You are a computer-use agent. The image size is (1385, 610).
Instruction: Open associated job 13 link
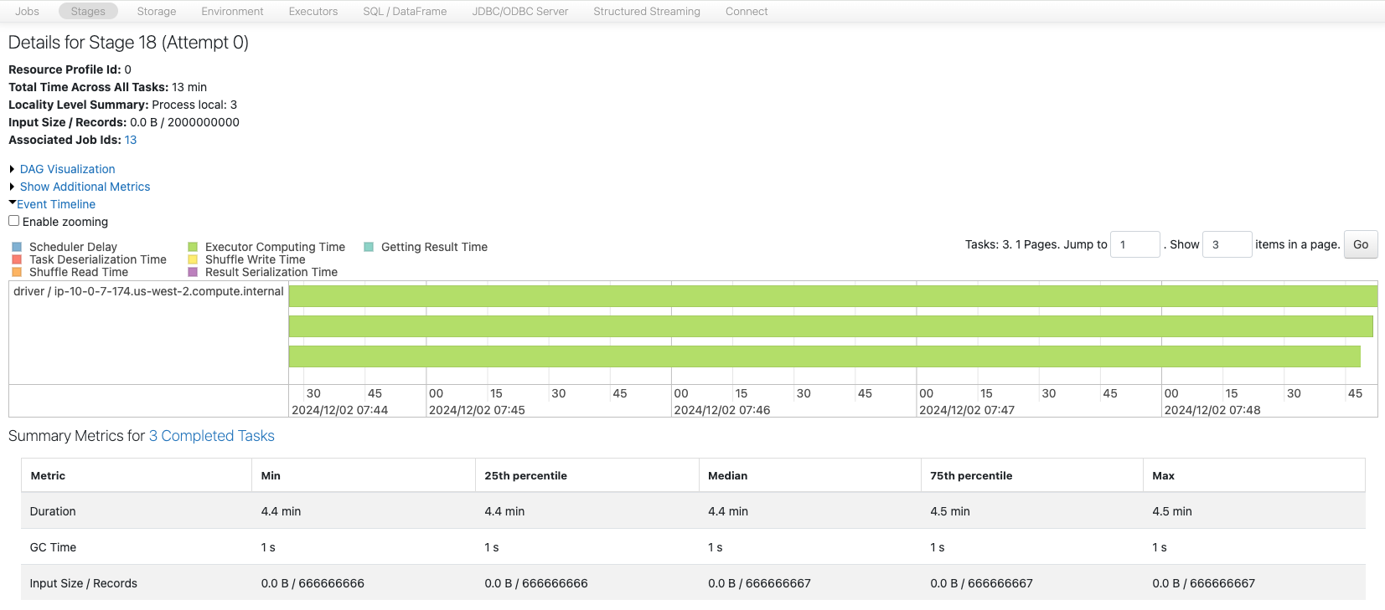pyautogui.click(x=131, y=140)
